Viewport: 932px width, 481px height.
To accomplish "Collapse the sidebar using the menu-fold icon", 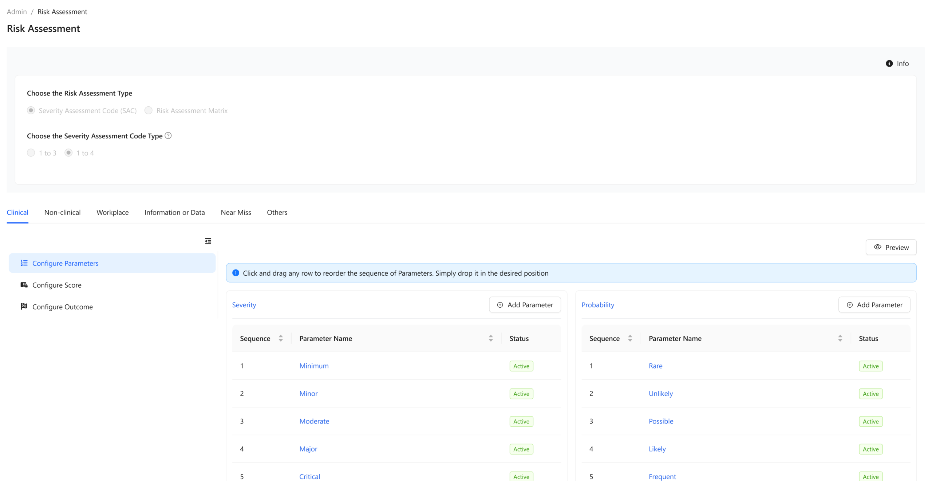I will pos(208,241).
